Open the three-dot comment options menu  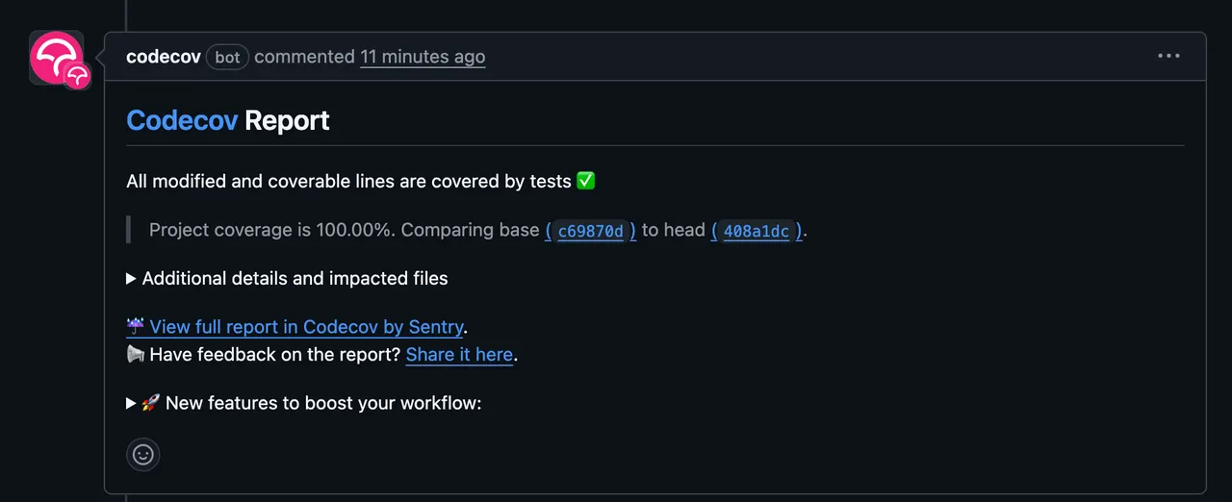click(1168, 56)
